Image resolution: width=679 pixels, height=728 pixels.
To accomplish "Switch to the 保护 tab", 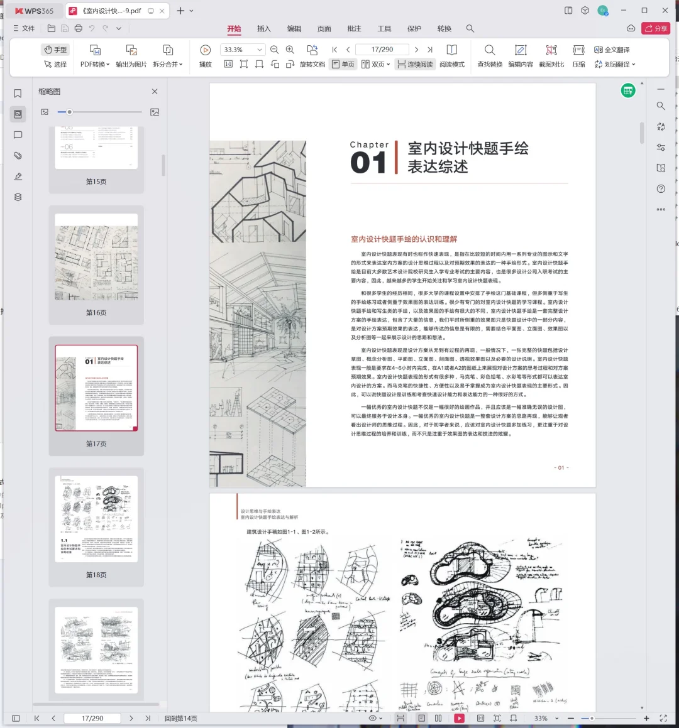I will point(414,28).
